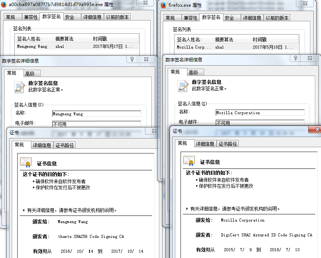Close the Mozilla signature details dialog
Viewport: 321px width, 258px height.
point(310,58)
